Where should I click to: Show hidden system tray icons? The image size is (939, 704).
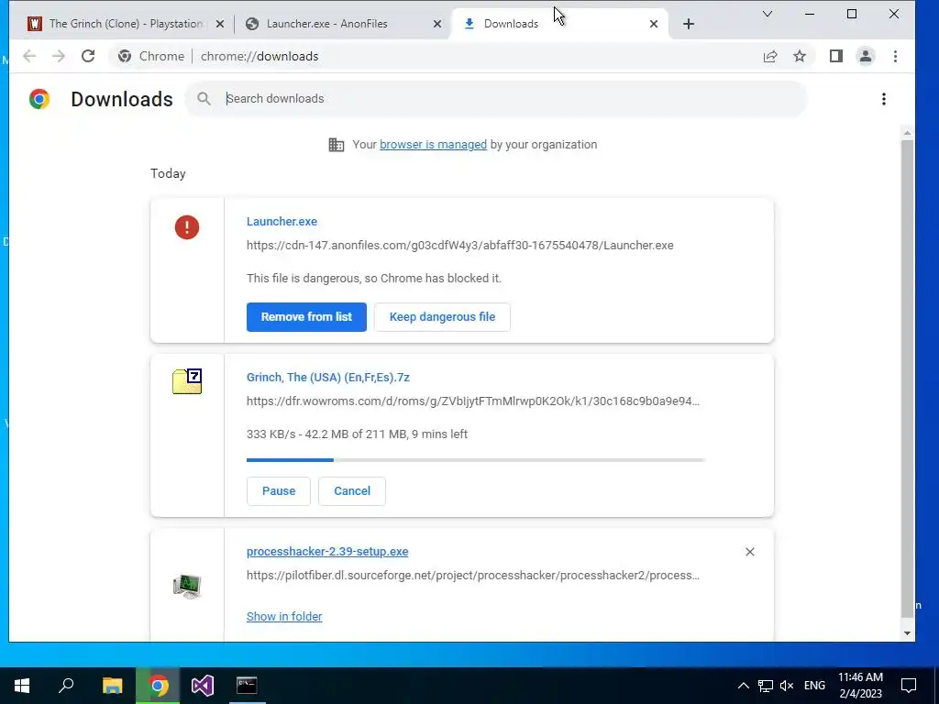click(743, 686)
